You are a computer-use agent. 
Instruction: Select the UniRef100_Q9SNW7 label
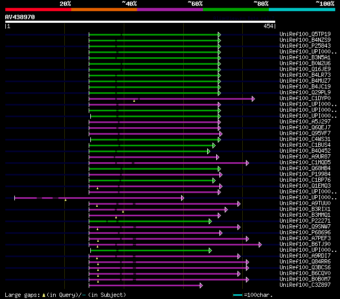tap(305, 227)
